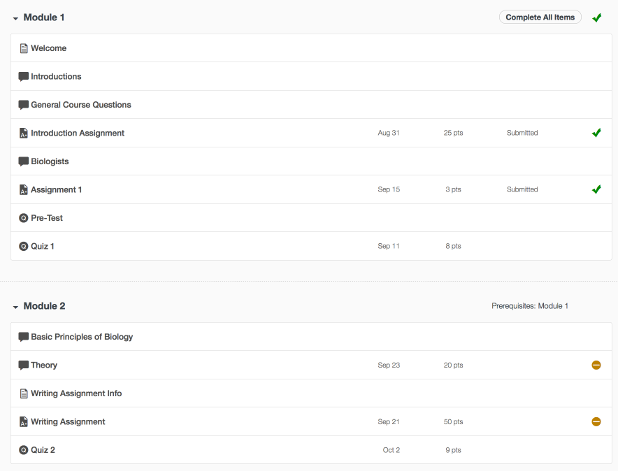Image resolution: width=618 pixels, height=471 pixels.
Task: Toggle the green checkmark for Introduction Assignment
Action: click(x=596, y=133)
